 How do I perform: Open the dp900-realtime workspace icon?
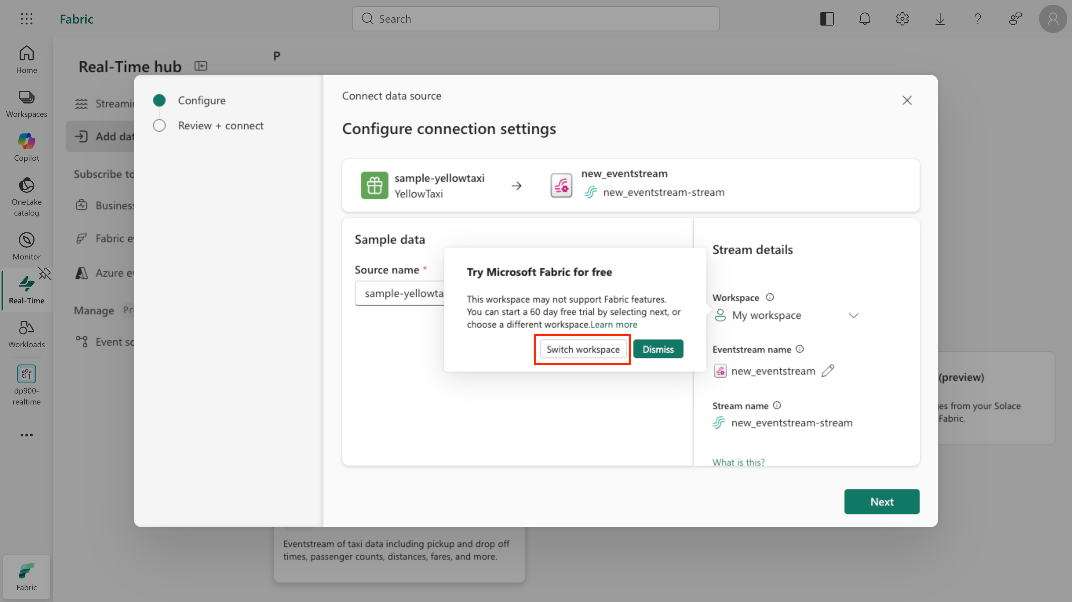tap(26, 385)
